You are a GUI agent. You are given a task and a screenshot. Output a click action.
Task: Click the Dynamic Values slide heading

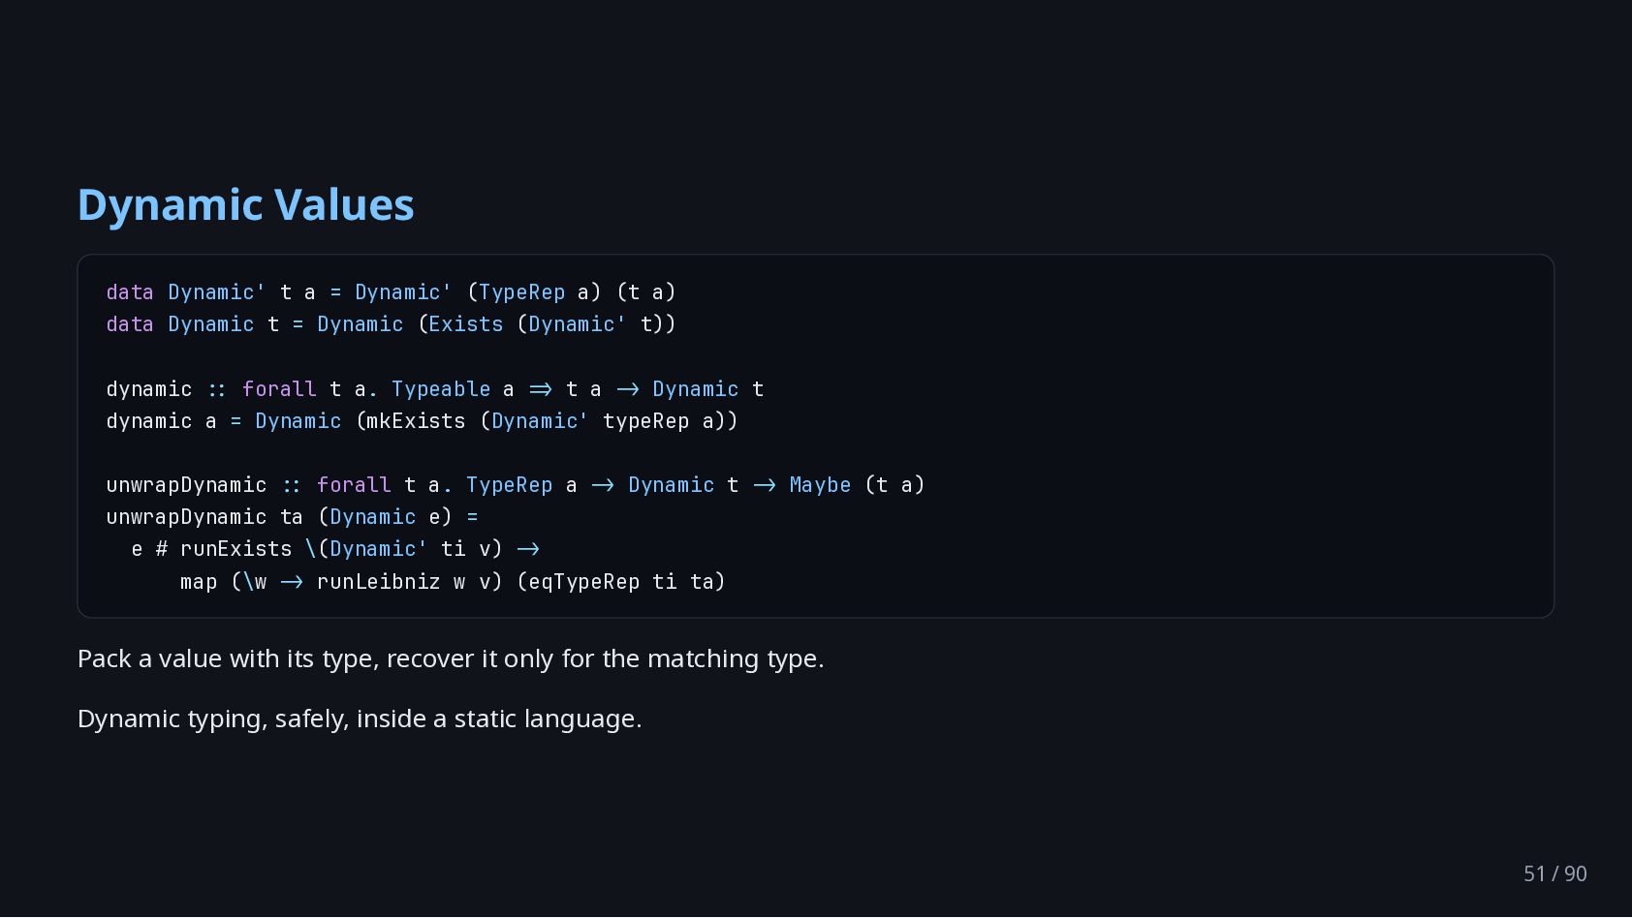point(245,204)
